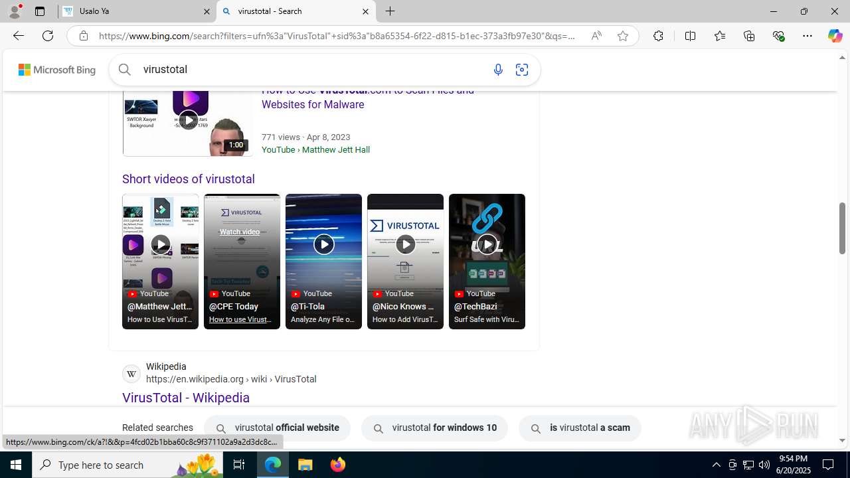Open the Short videos of virustotal heading
Image resolution: width=850 pixels, height=478 pixels.
pyautogui.click(x=189, y=179)
